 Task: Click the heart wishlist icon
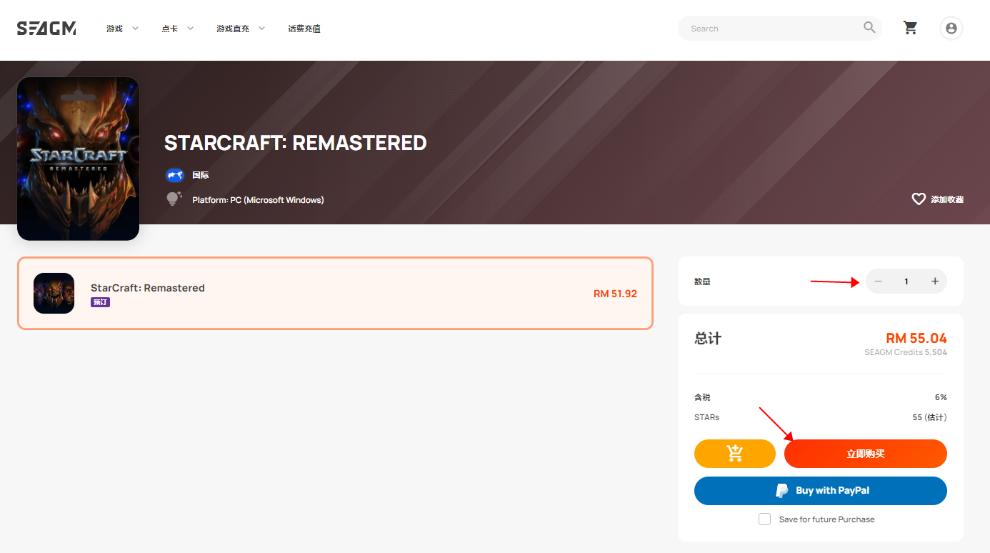tap(919, 199)
